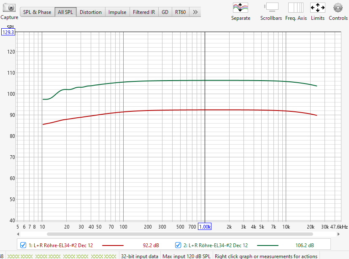This screenshot has height=259, width=349.
Task: Click the Capture camera icon
Action: (x=9, y=8)
